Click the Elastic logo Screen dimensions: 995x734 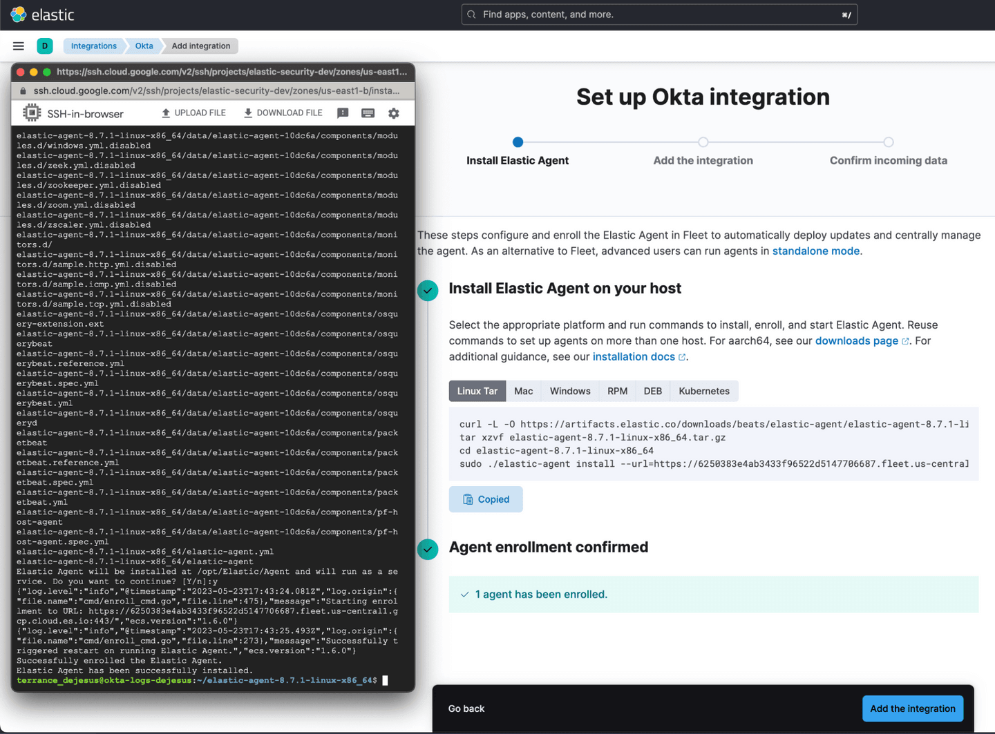click(41, 14)
